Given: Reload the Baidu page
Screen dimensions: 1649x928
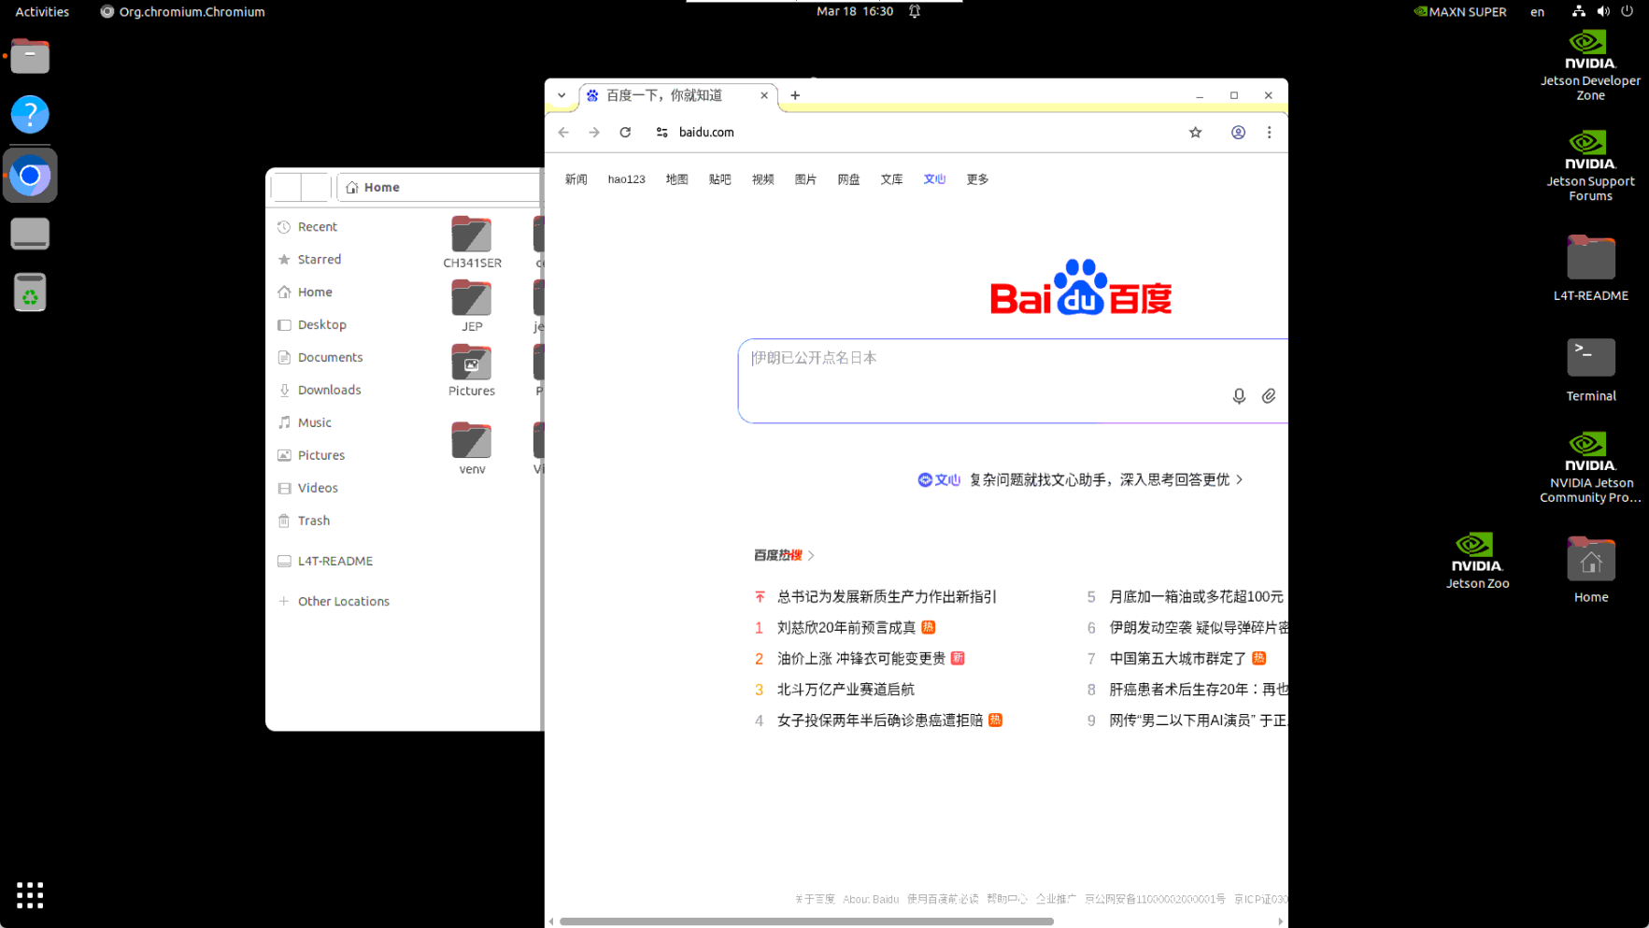Looking at the screenshot, I should (x=625, y=133).
